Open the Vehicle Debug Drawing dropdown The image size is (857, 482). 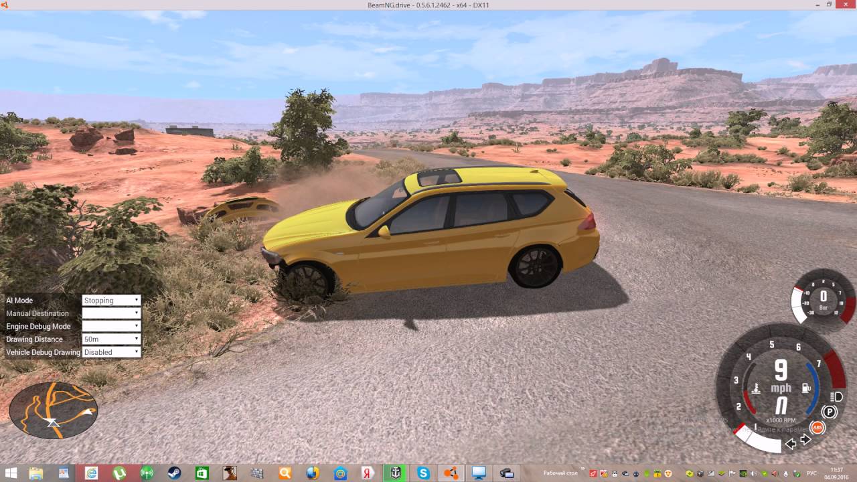pyautogui.click(x=111, y=352)
